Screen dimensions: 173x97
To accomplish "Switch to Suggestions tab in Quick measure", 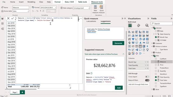I will click(106, 21).
